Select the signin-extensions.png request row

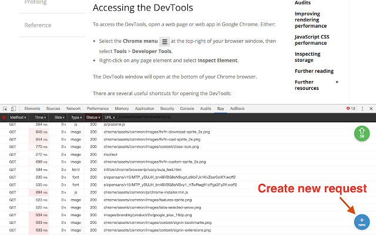click(x=188, y=230)
